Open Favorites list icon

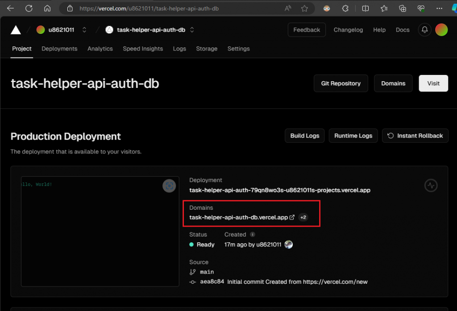coord(384,8)
